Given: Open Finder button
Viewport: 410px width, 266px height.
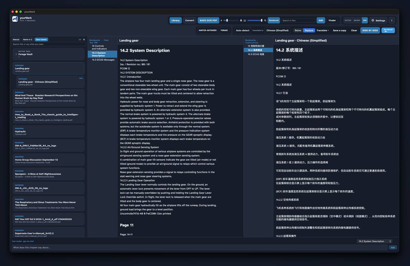Looking at the screenshot, I should tap(332, 20).
